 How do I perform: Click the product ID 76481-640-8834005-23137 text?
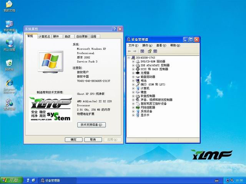pos(93,81)
